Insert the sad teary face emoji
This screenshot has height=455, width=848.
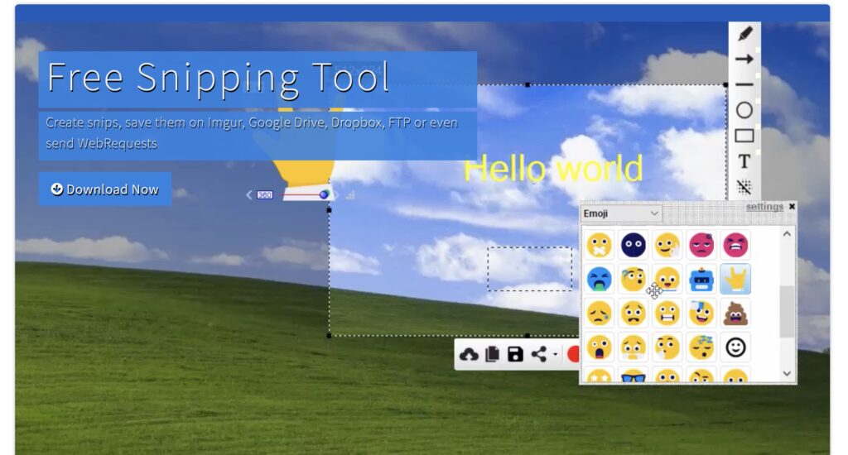tap(600, 314)
